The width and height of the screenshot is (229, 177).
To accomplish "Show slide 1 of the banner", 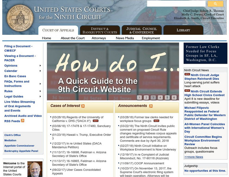I will click(x=139, y=97).
